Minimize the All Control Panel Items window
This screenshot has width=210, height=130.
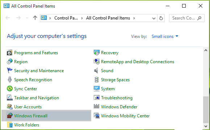click(168, 6)
